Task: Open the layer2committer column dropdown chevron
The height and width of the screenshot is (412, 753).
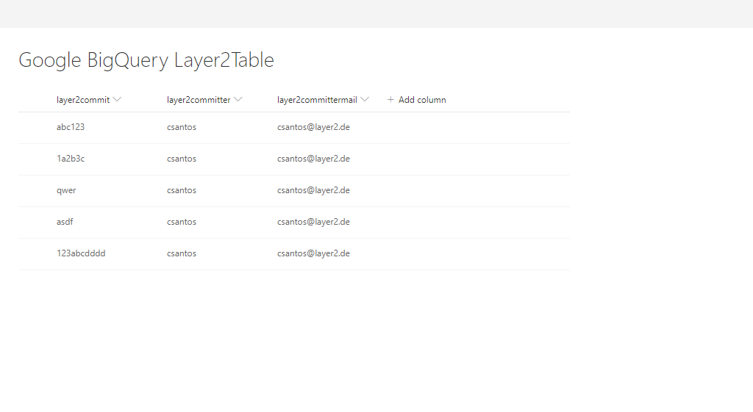Action: [238, 99]
